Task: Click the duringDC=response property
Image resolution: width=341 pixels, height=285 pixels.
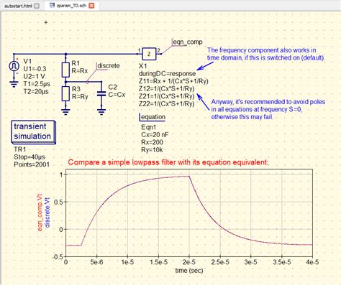Action: (x=167, y=74)
